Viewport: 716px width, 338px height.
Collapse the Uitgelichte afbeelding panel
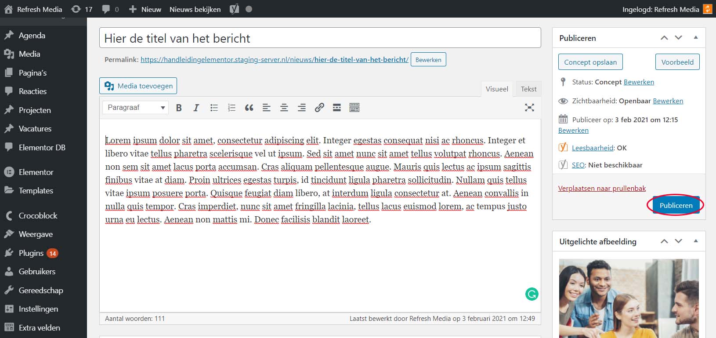696,241
